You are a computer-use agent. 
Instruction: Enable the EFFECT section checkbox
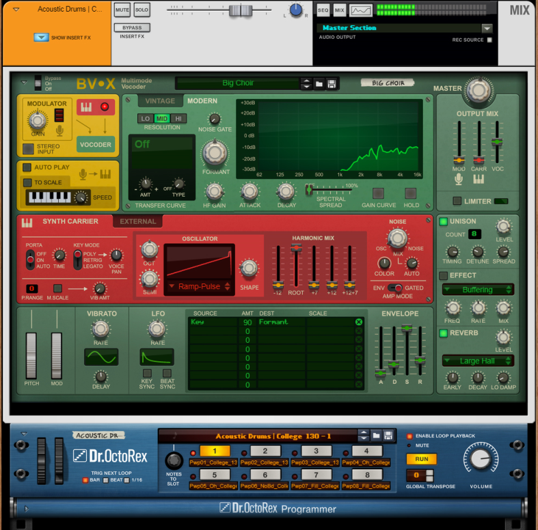pos(443,276)
